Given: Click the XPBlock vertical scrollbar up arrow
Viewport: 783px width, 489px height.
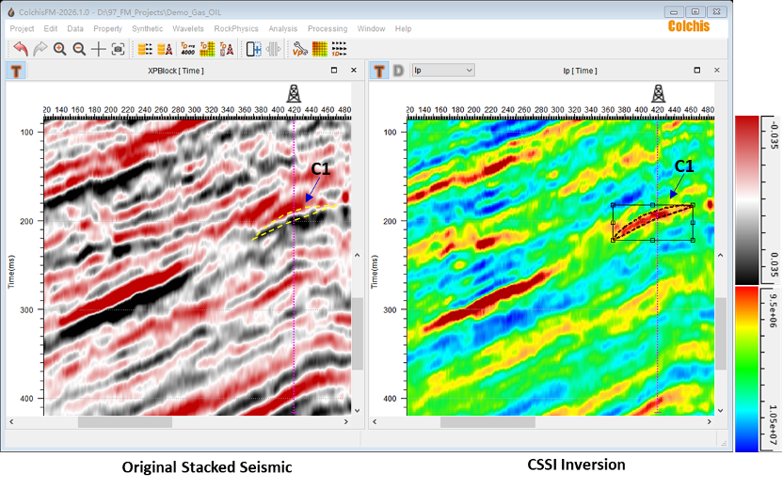Looking at the screenshot, I should click(x=357, y=255).
